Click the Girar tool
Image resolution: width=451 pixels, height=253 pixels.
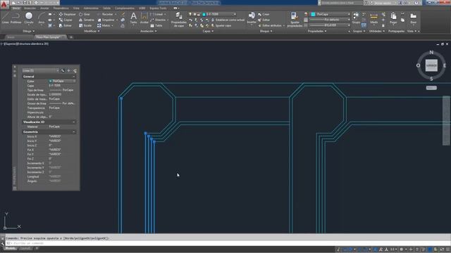(x=85, y=14)
